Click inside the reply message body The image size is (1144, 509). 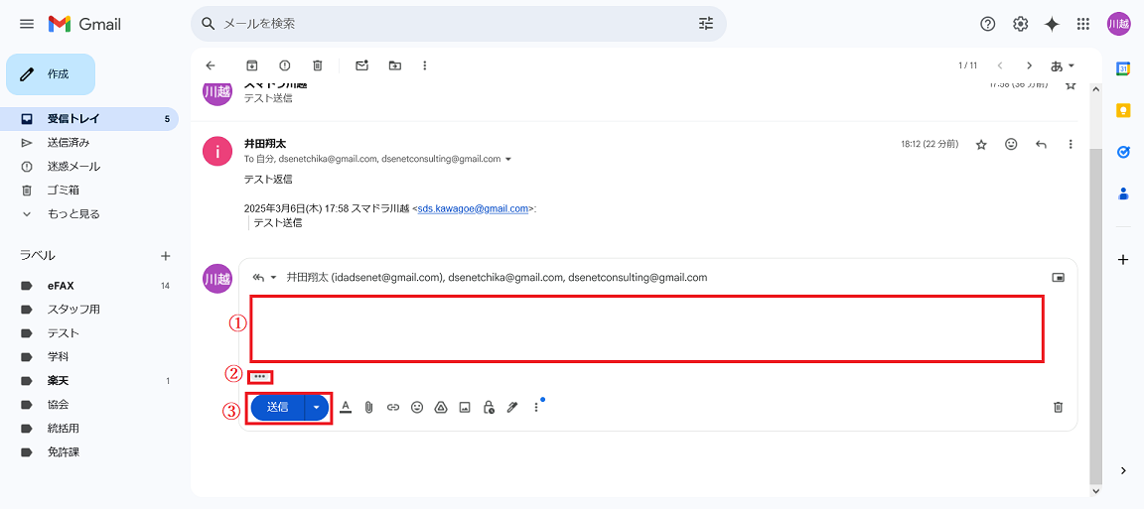[645, 328]
